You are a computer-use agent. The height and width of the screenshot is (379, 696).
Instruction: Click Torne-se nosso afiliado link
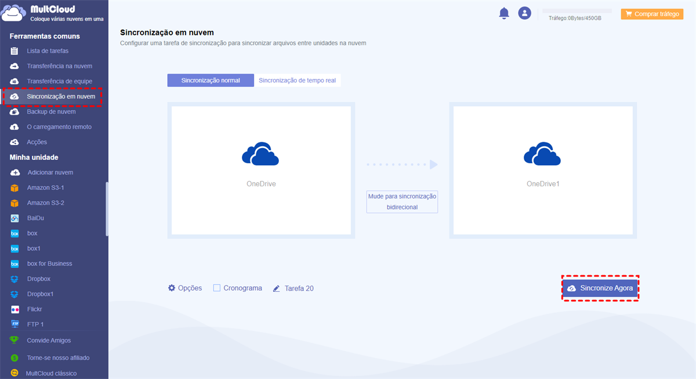click(58, 358)
